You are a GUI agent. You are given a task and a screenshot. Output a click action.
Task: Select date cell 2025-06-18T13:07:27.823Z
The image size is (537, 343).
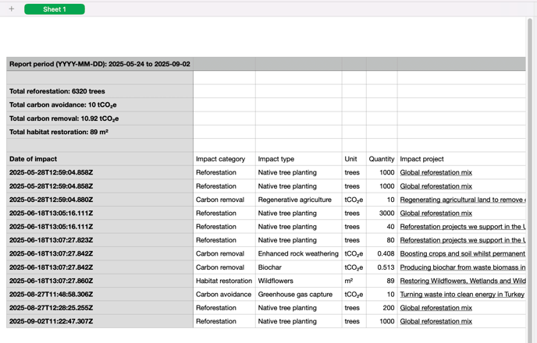(x=100, y=240)
